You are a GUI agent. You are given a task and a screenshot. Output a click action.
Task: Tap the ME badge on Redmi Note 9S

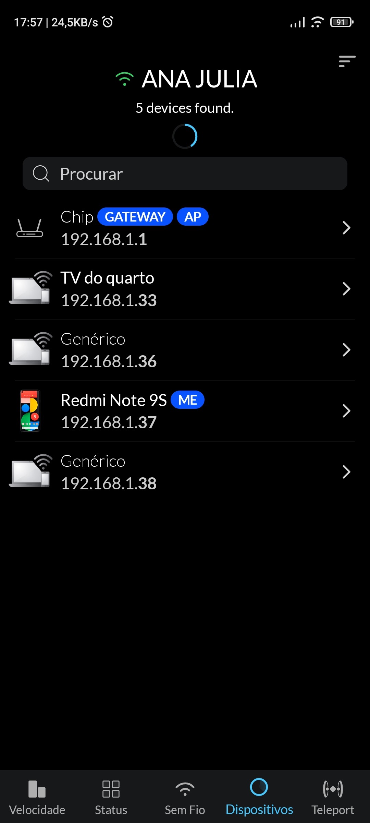pyautogui.click(x=187, y=400)
